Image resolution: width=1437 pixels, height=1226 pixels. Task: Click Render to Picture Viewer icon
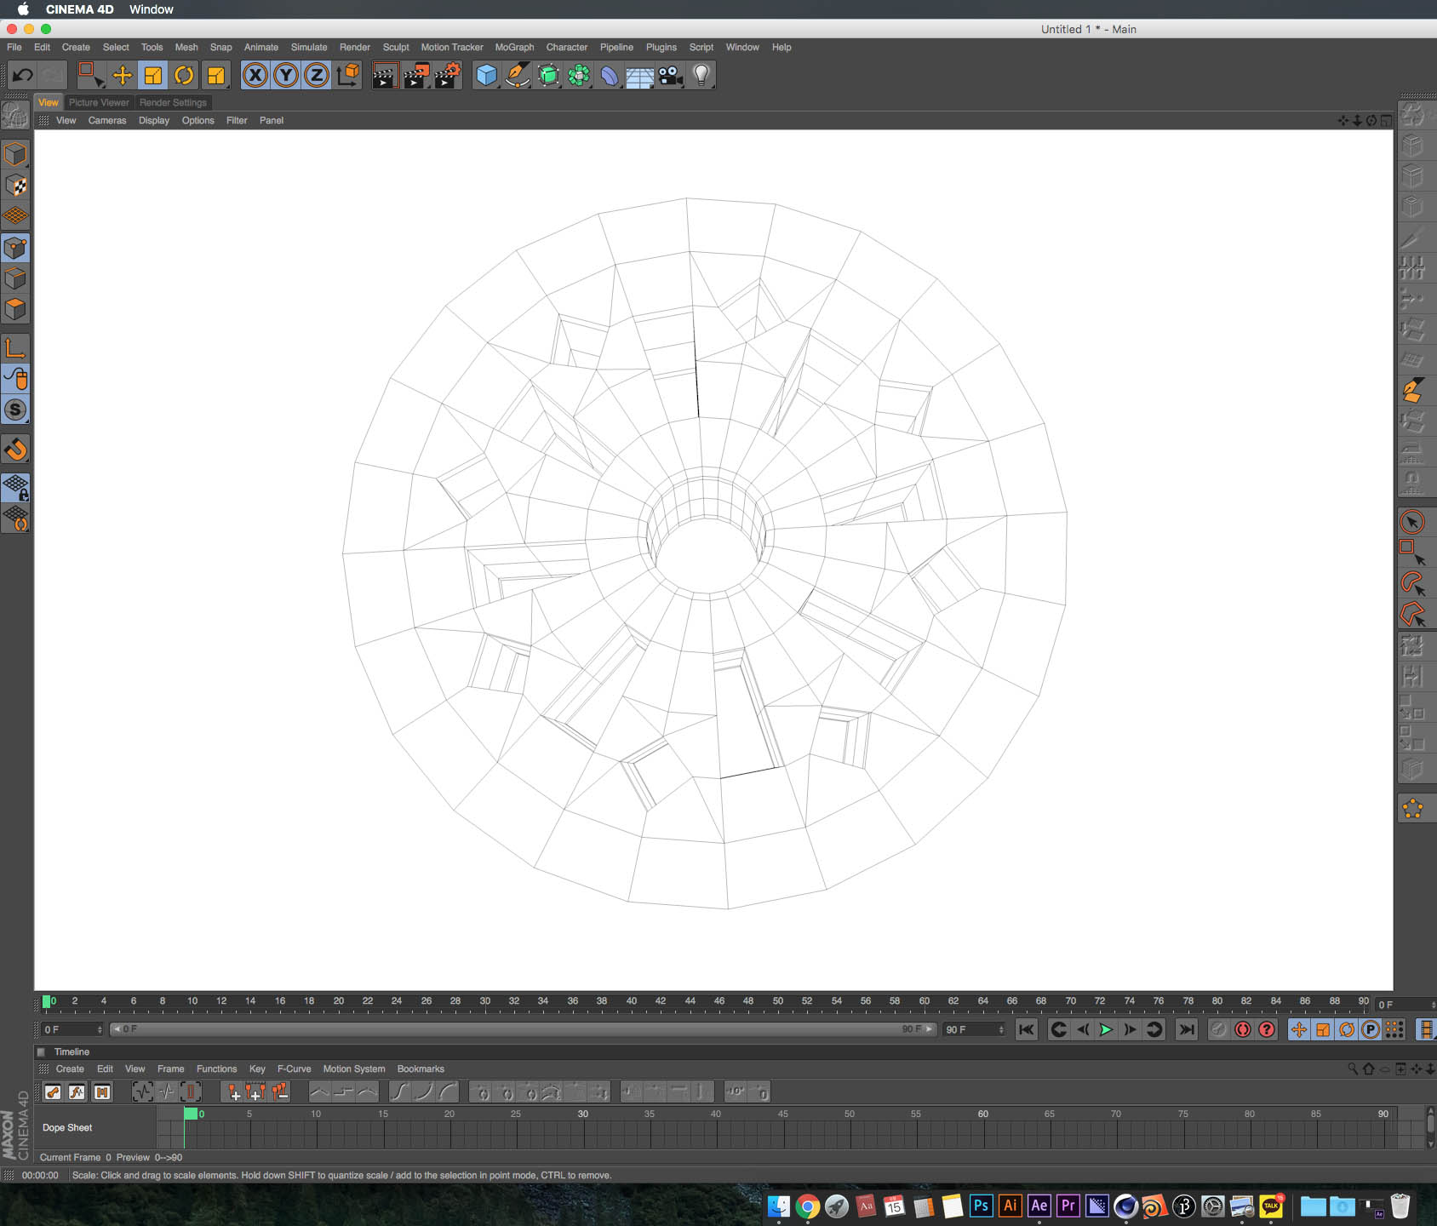[x=415, y=75]
